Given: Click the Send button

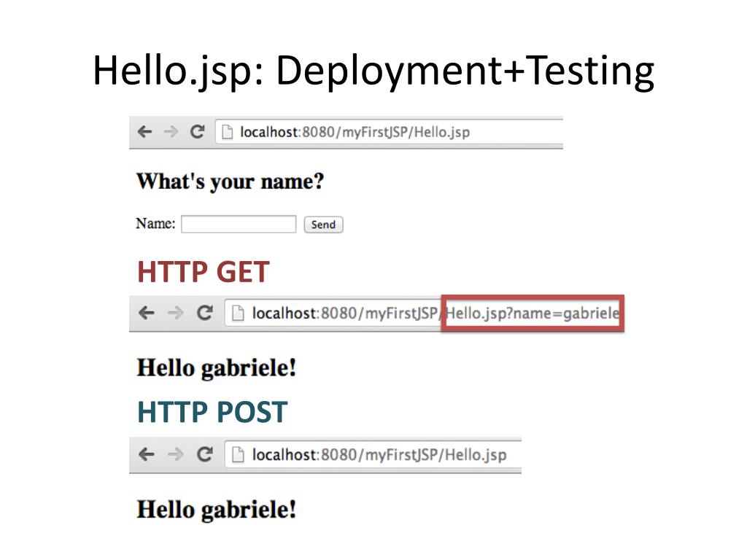Looking at the screenshot, I should [323, 225].
